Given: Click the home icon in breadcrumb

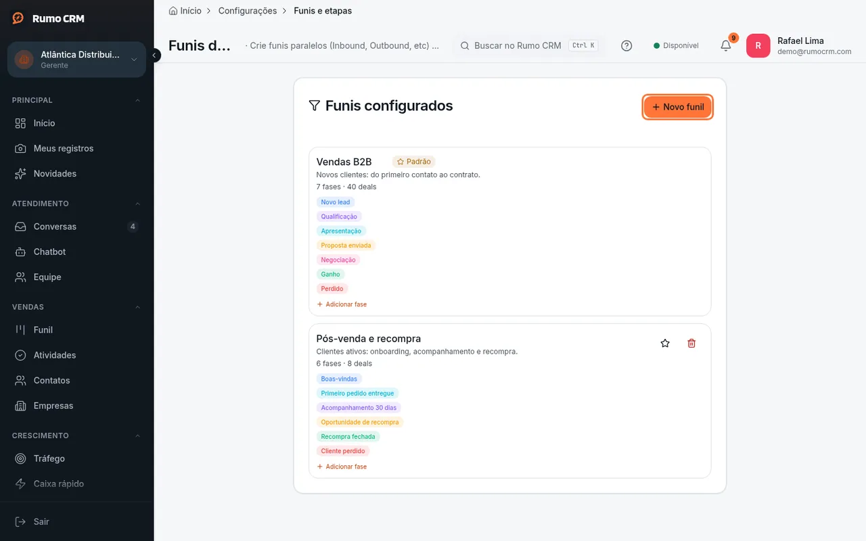Looking at the screenshot, I should pyautogui.click(x=173, y=11).
